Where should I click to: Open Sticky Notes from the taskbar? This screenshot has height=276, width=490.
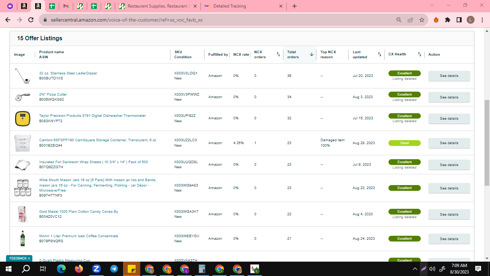point(131,268)
